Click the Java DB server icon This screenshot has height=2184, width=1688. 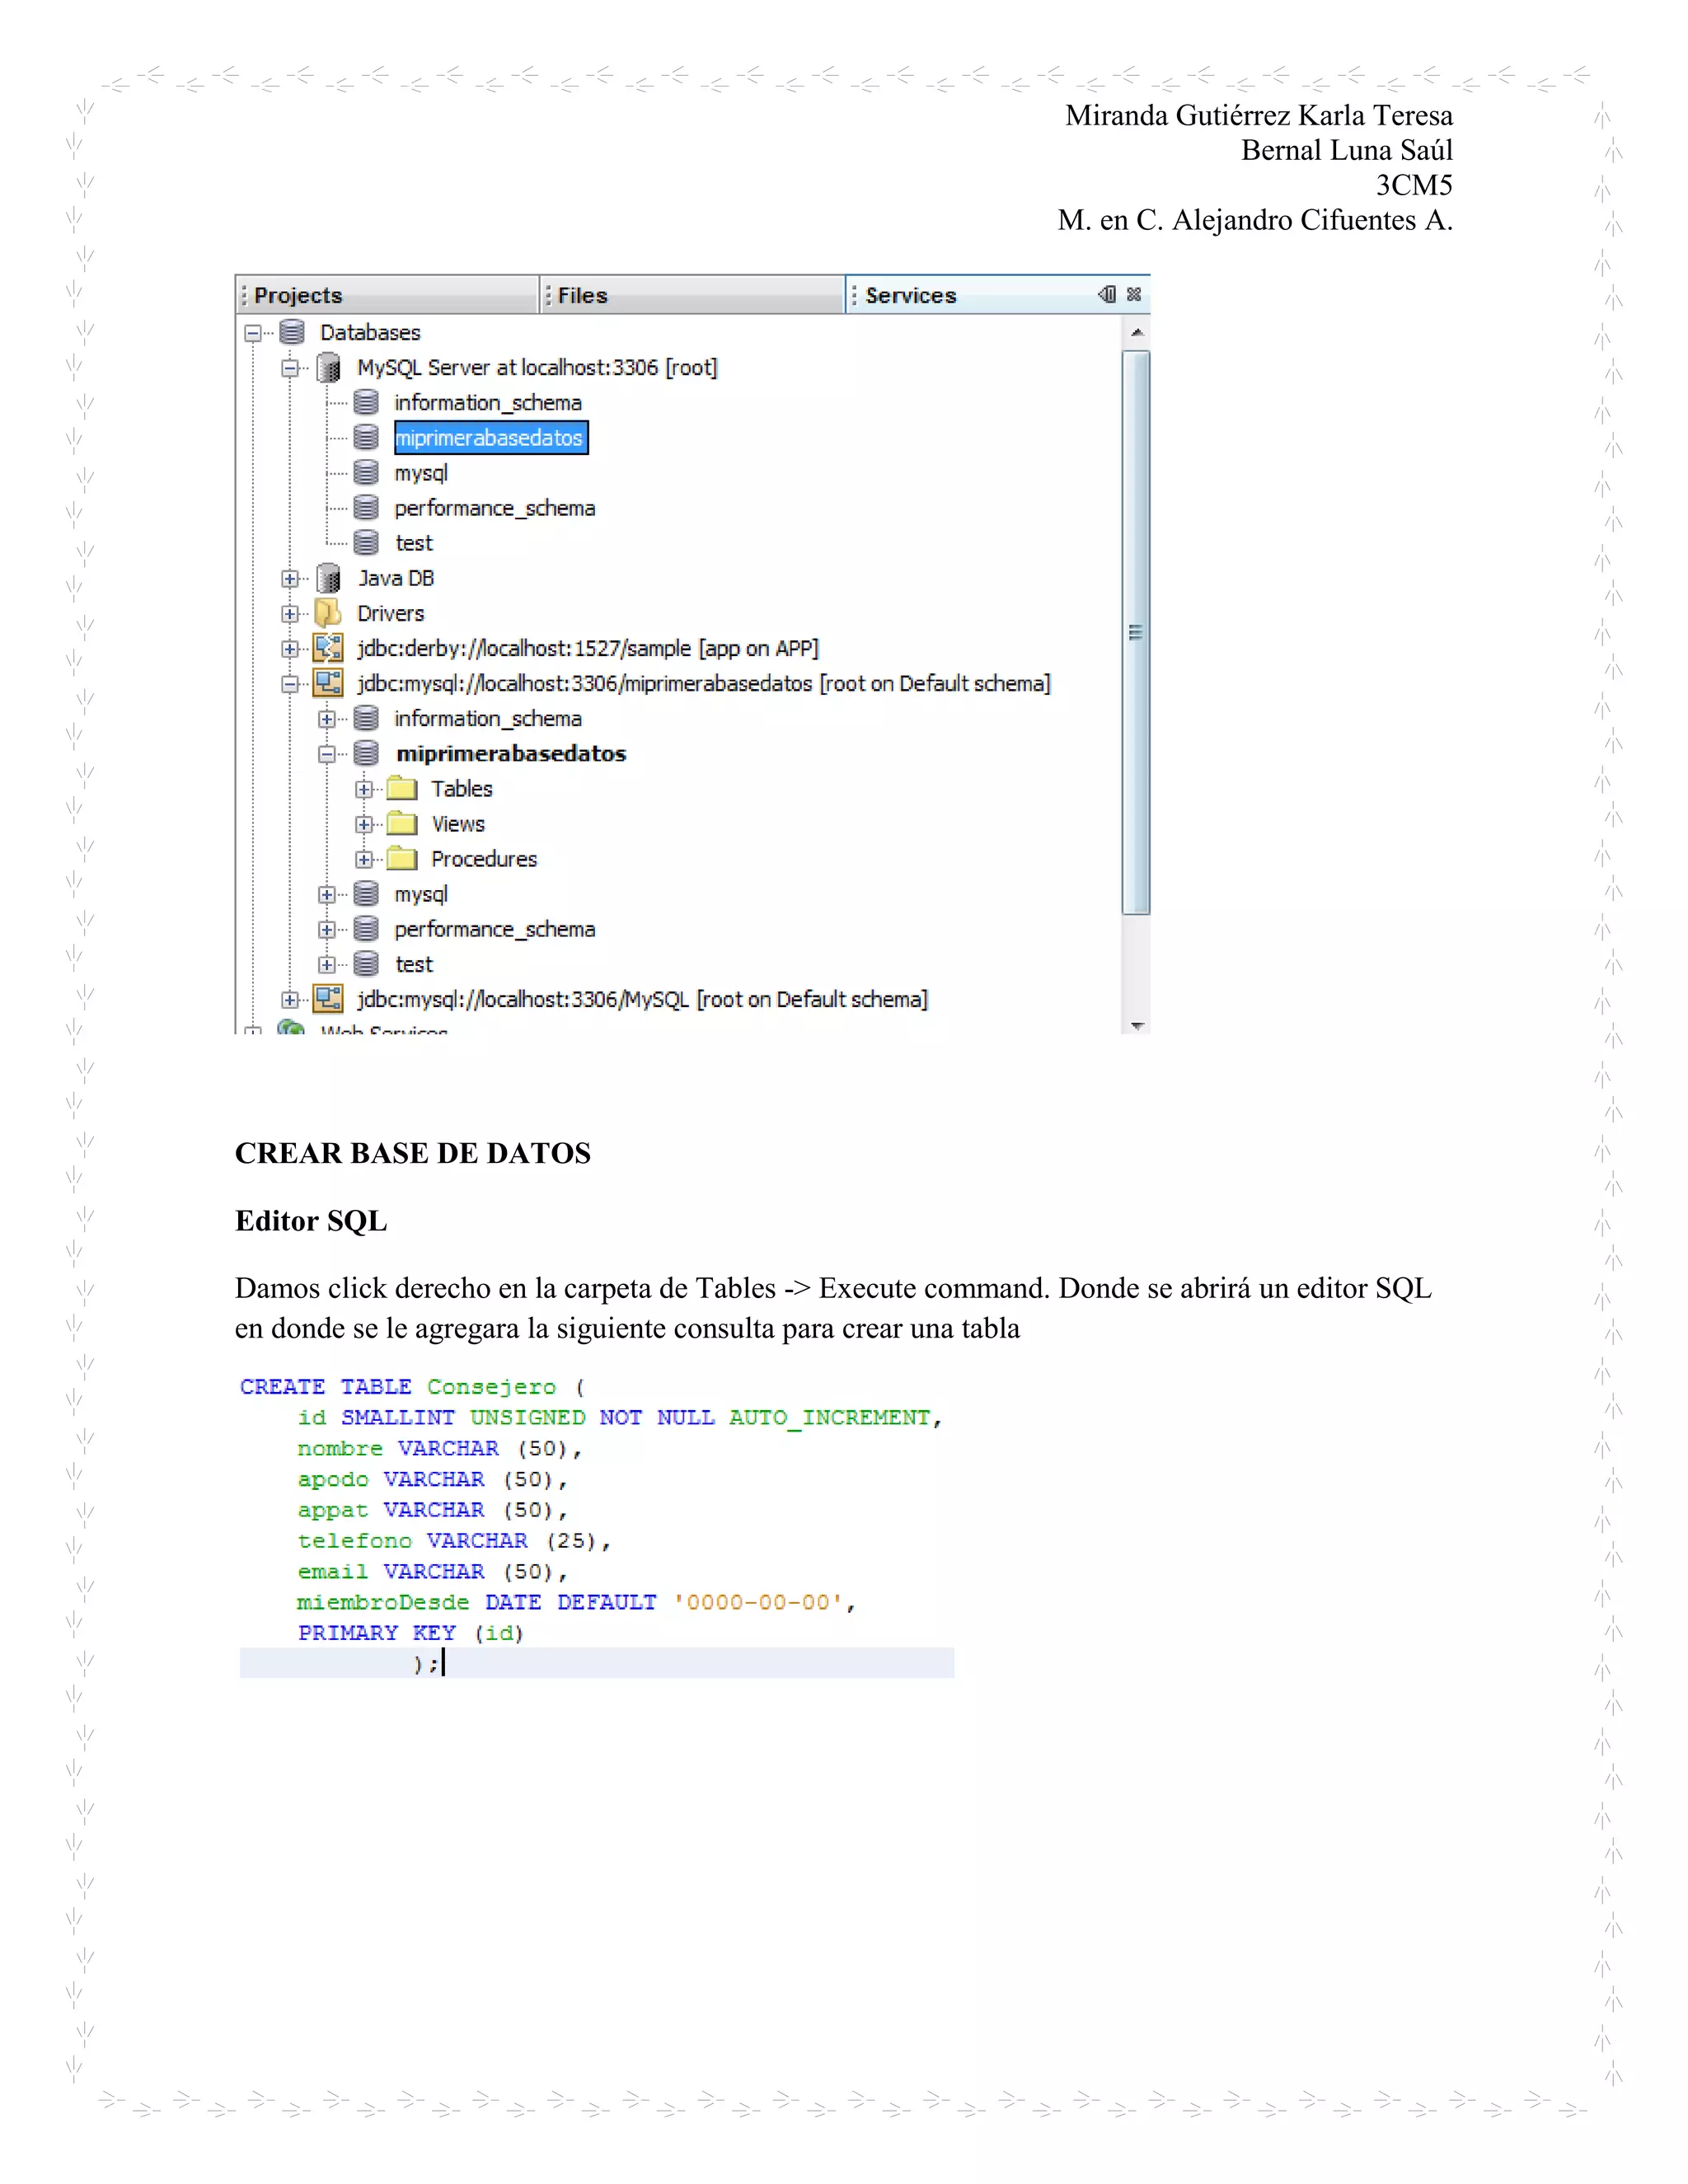pyautogui.click(x=328, y=578)
